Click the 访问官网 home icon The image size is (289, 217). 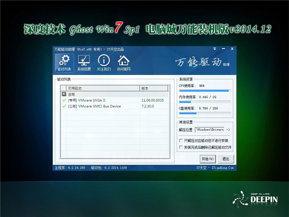coord(123,63)
